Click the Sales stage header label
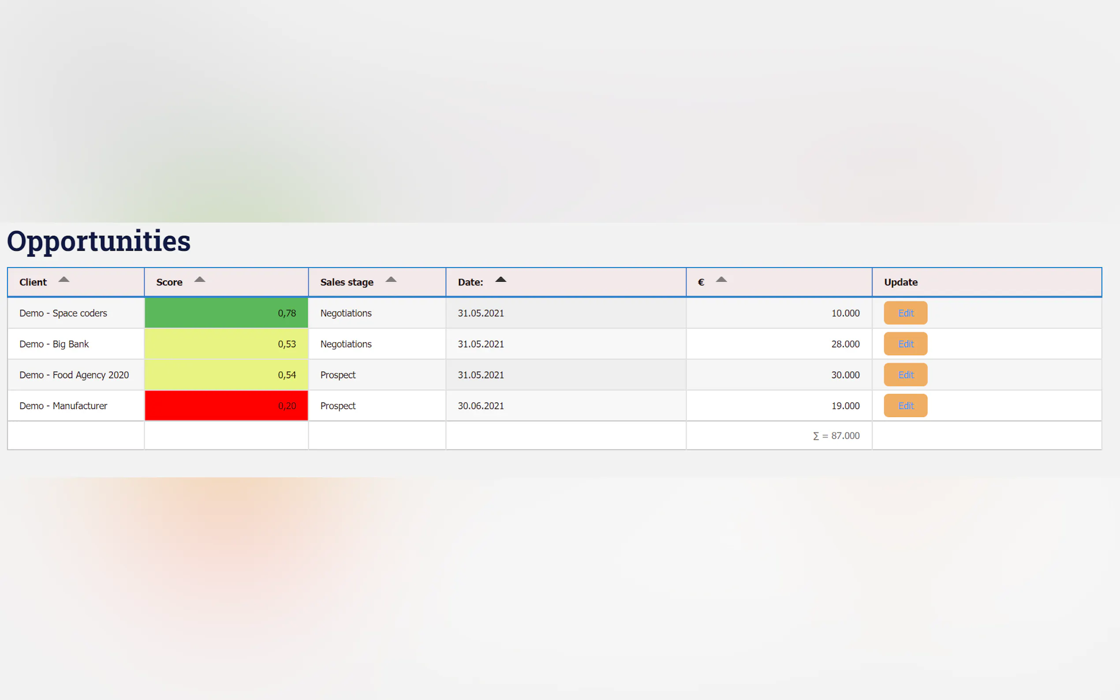The width and height of the screenshot is (1120, 700). tap(346, 282)
